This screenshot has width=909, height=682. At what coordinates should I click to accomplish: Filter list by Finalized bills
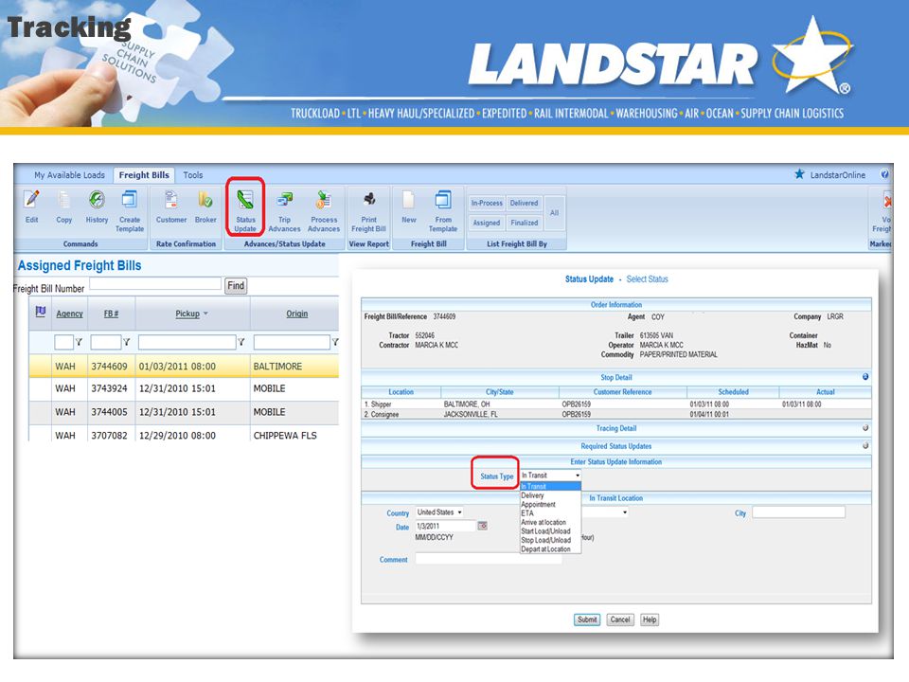[x=524, y=223]
